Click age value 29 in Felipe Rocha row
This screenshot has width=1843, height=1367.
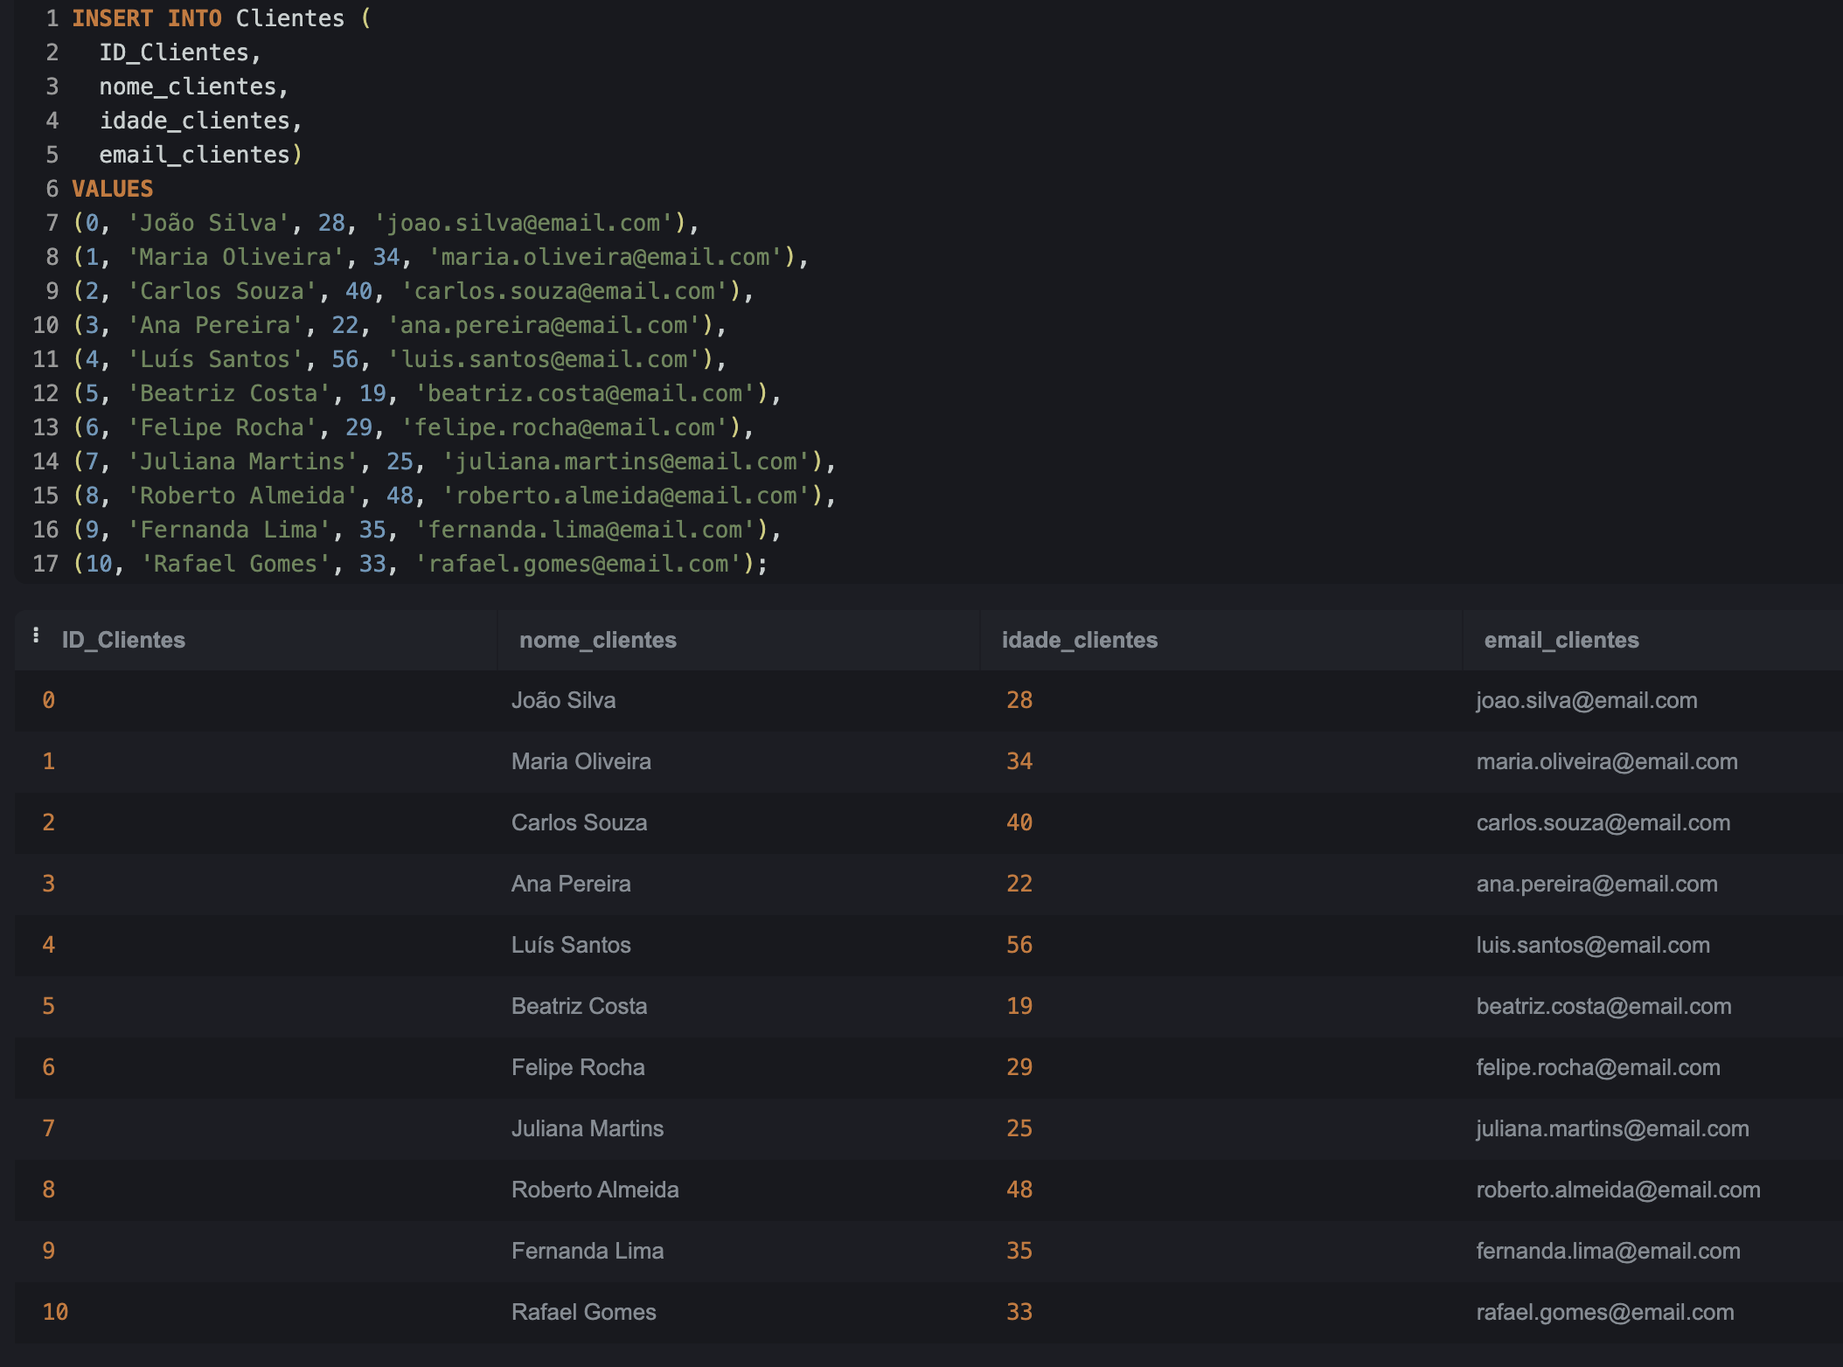click(x=1019, y=1067)
